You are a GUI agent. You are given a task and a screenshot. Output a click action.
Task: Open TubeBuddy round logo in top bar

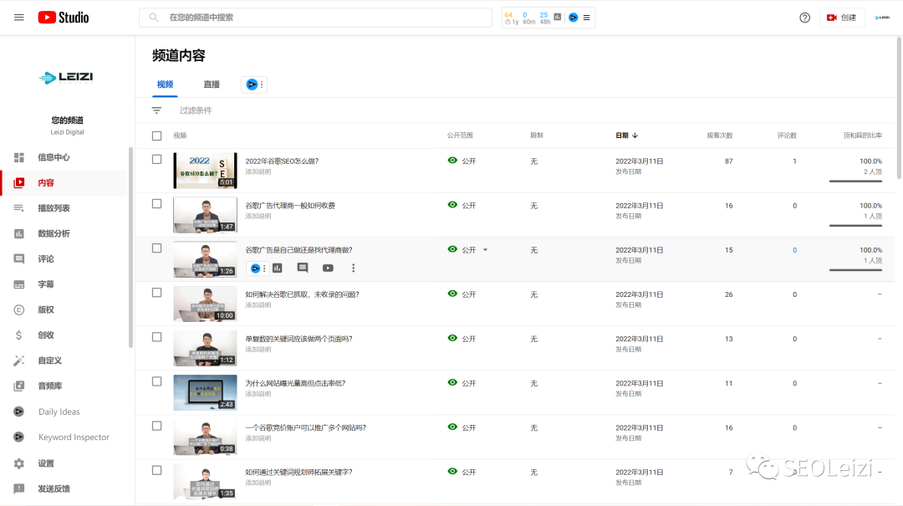(573, 18)
